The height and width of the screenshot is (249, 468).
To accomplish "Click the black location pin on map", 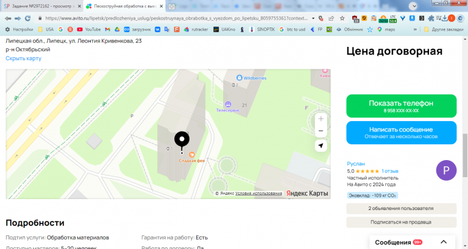I will tap(182, 141).
